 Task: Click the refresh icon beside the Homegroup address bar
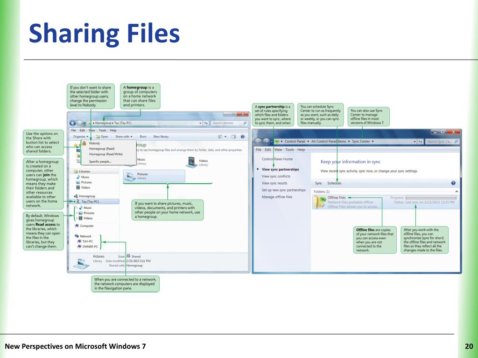click(206, 123)
